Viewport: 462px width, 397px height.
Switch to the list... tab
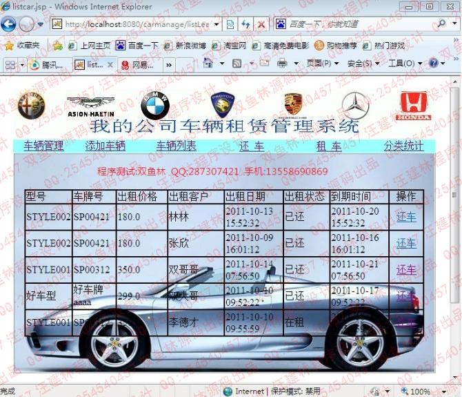(90, 65)
